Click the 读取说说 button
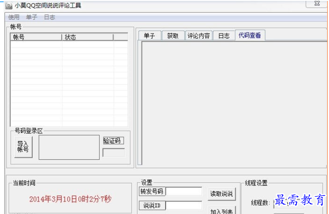Viewport: 329px width, 214px height. (x=221, y=193)
